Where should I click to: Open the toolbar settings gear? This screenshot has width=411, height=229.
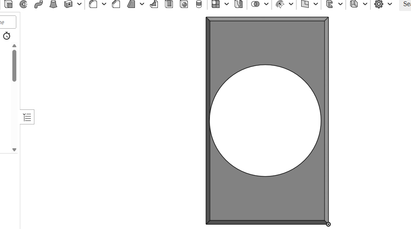pyautogui.click(x=379, y=4)
